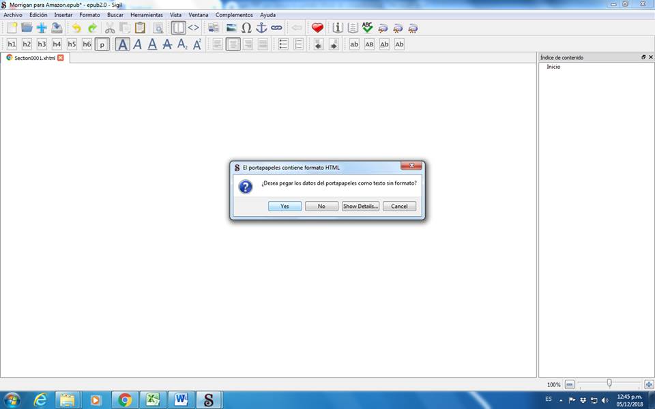Open the Herramientas menu
This screenshot has width=655, height=409.
pos(147,15)
